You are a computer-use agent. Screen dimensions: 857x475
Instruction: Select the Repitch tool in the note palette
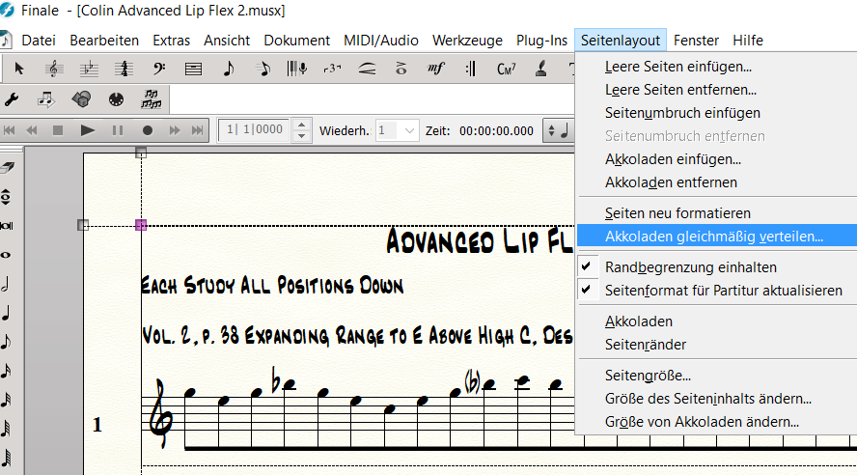(6, 197)
